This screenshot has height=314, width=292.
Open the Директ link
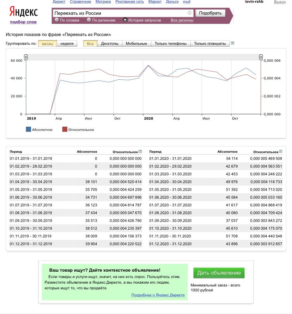pyautogui.click(x=59, y=2)
